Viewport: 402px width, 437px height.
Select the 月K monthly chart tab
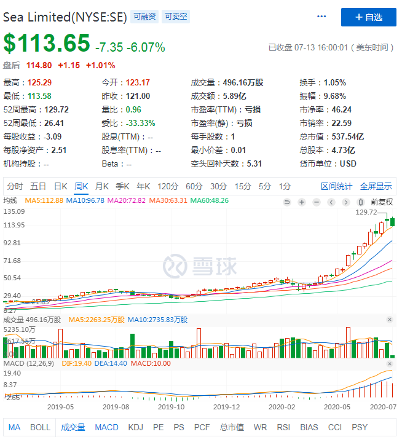[102, 186]
